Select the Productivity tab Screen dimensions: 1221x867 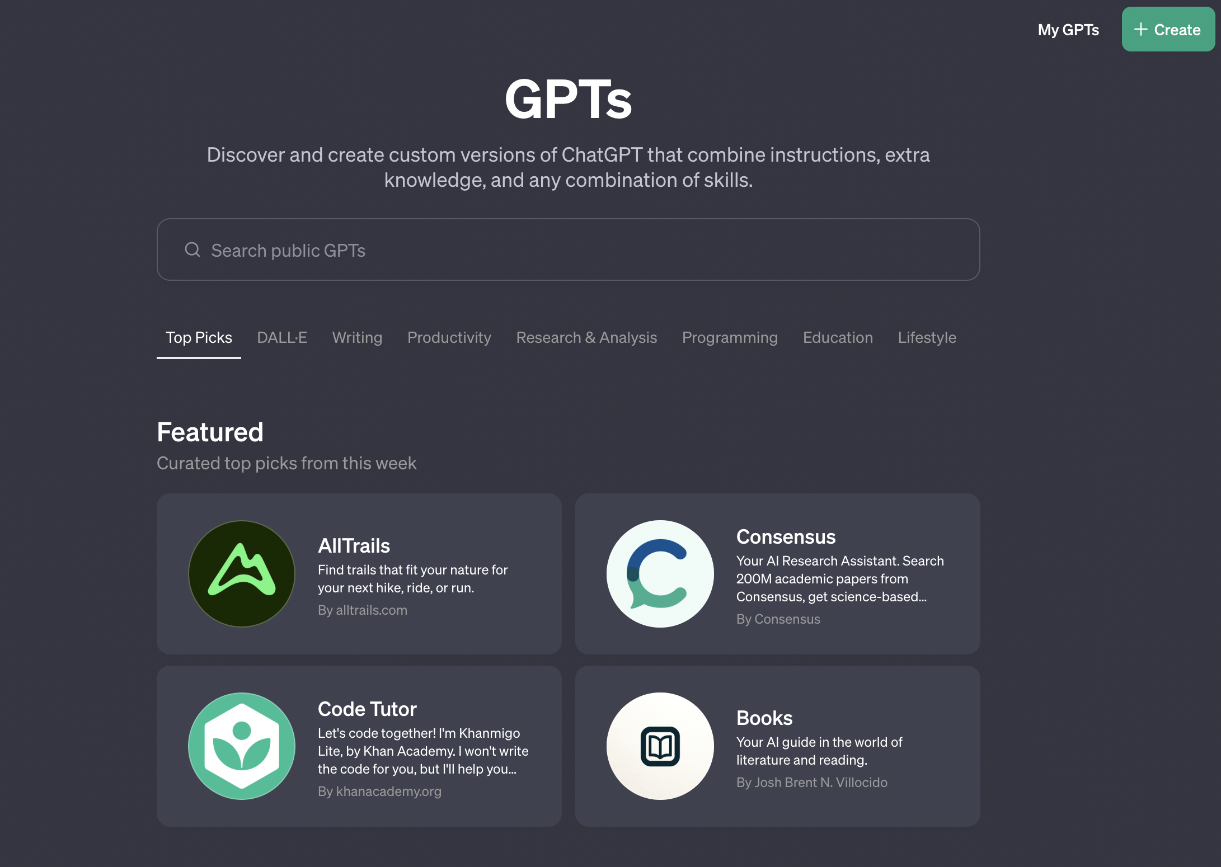(449, 337)
